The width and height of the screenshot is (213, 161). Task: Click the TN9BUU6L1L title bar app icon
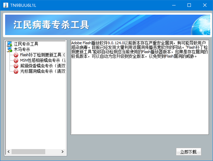(6, 5)
